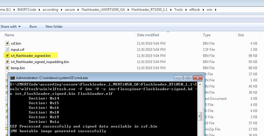The image size is (264, 136).
Task: Click the ivt_flashloader_signed_nopadding.bin file icon
Action: [x=7, y=62]
